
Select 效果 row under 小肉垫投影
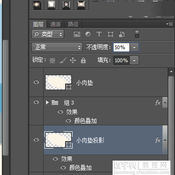tap(67, 159)
